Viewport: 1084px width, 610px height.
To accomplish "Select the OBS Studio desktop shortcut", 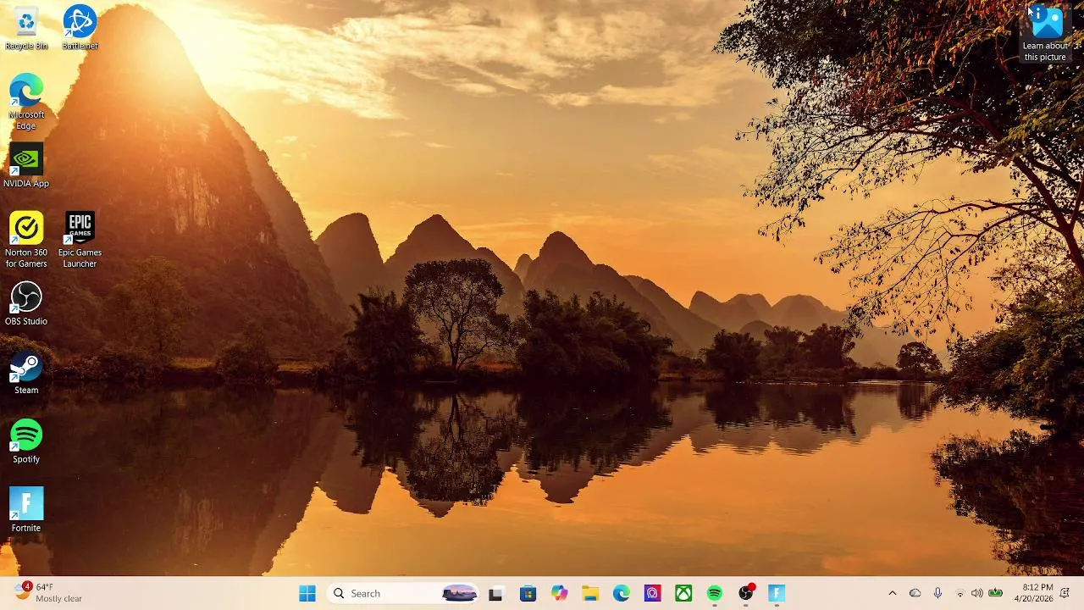I will (26, 304).
